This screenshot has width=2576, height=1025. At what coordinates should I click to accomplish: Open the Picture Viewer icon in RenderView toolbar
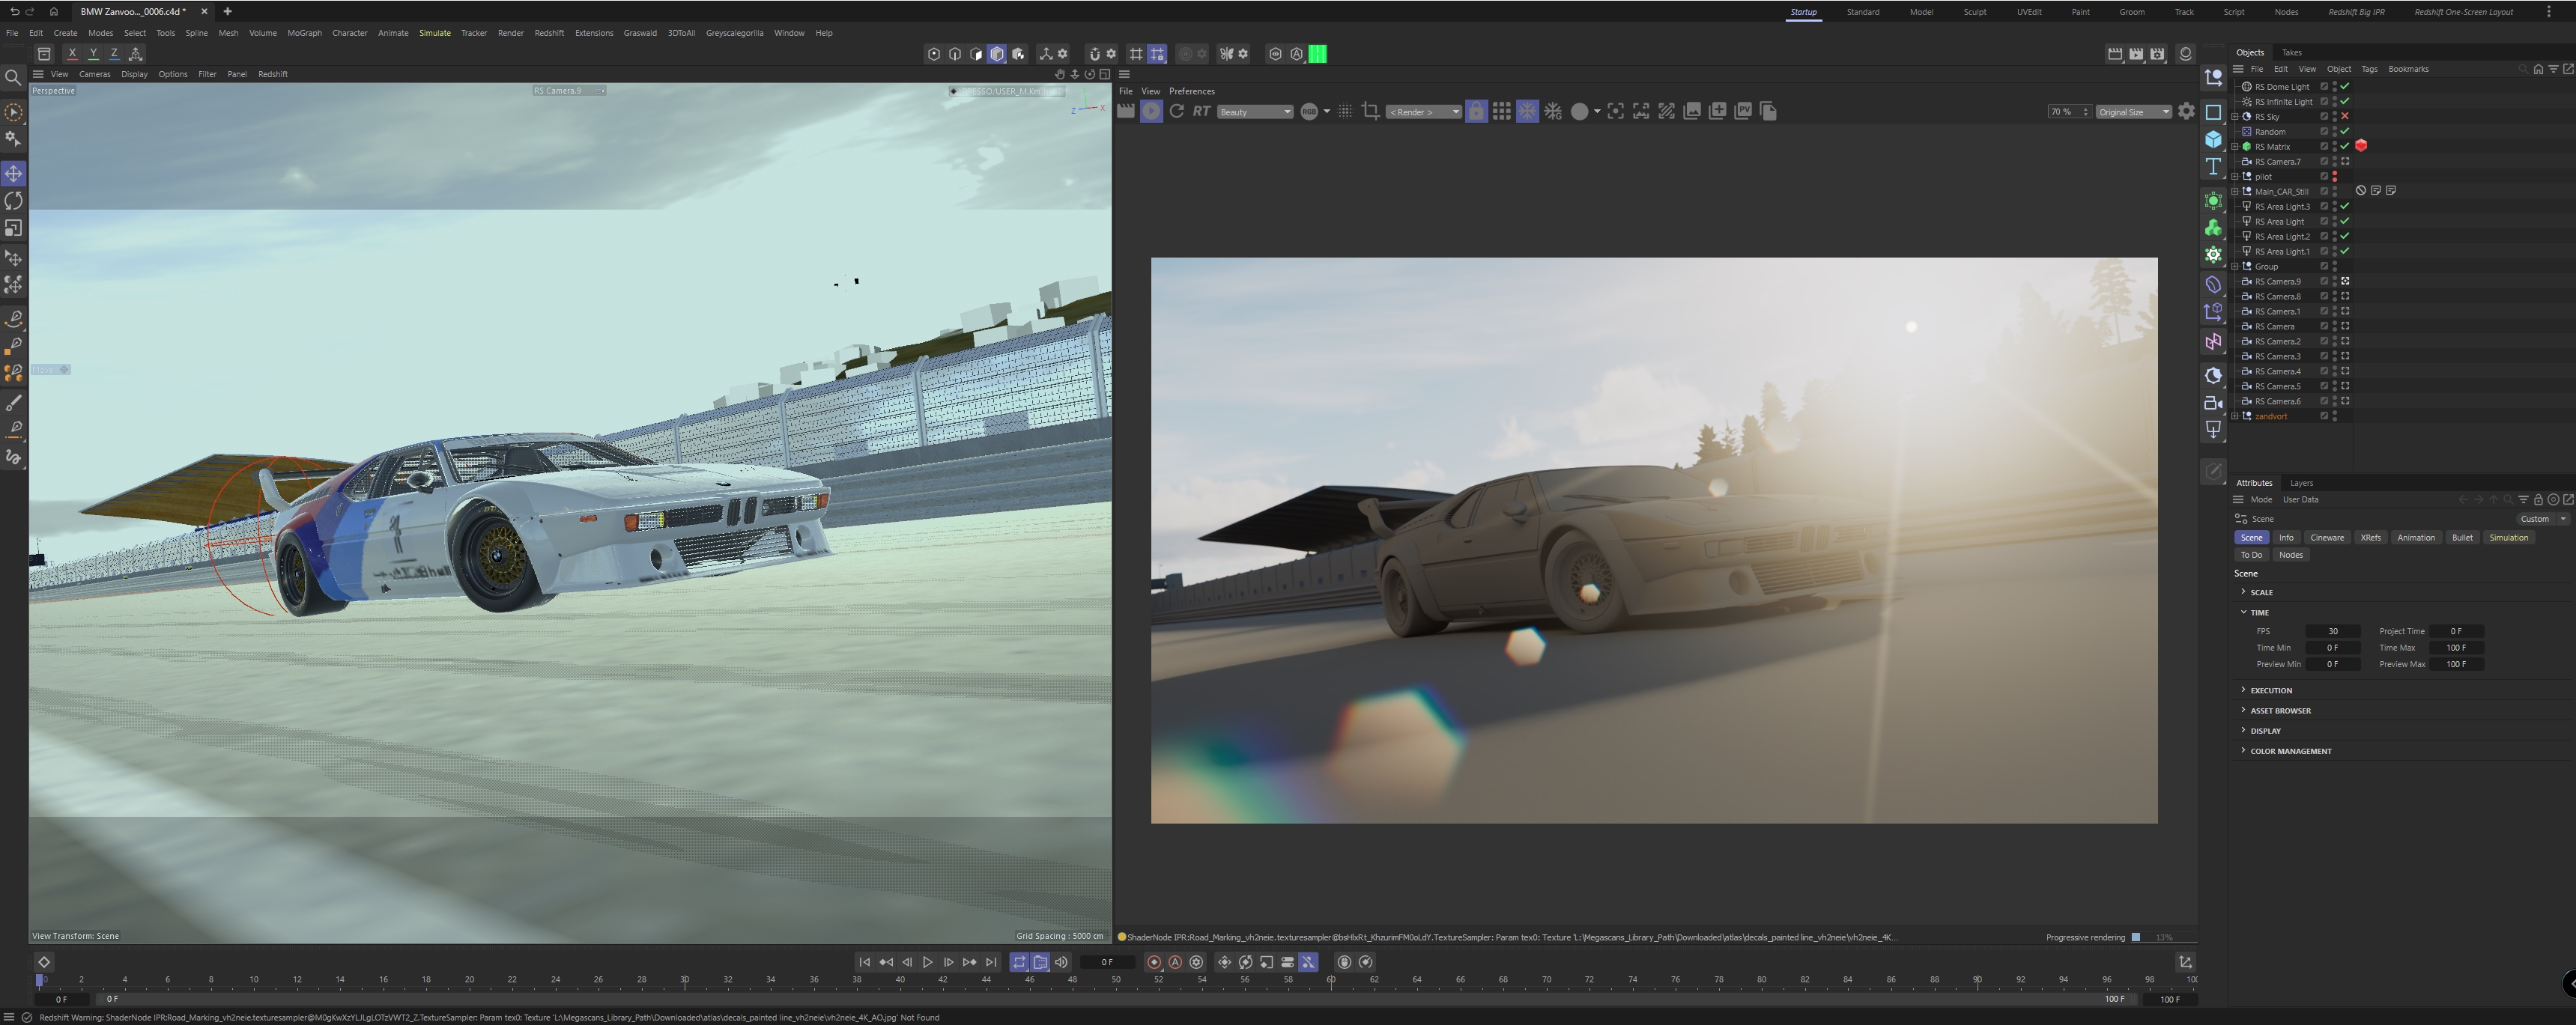coord(1744,111)
